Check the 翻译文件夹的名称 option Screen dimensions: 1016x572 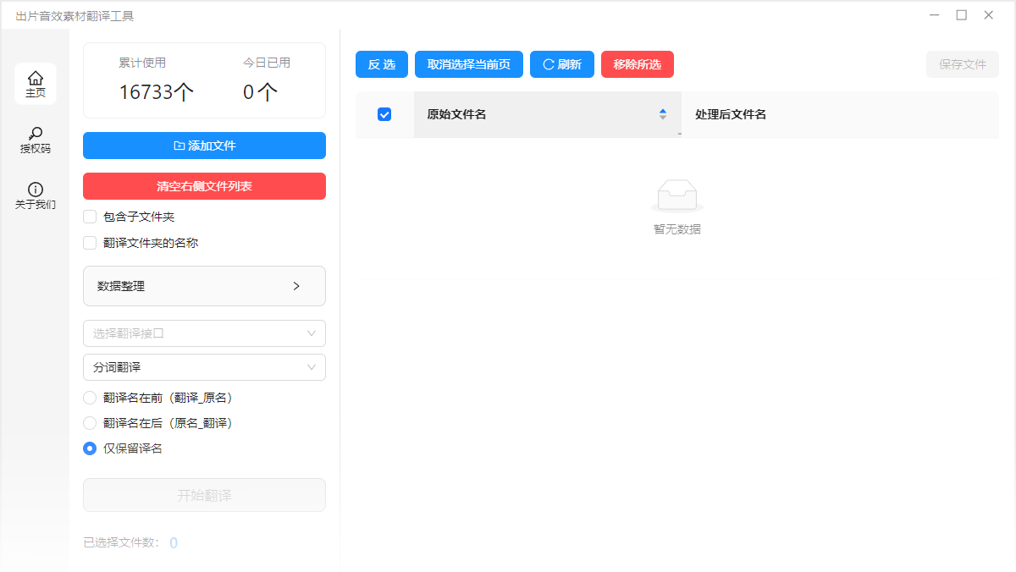89,243
